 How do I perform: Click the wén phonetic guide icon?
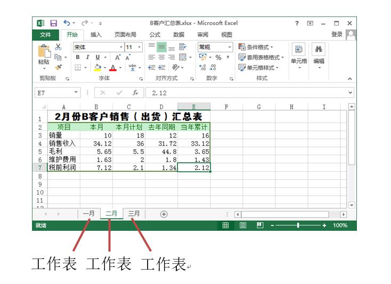[132, 68]
